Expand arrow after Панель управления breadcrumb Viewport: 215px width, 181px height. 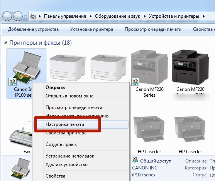(x=90, y=16)
